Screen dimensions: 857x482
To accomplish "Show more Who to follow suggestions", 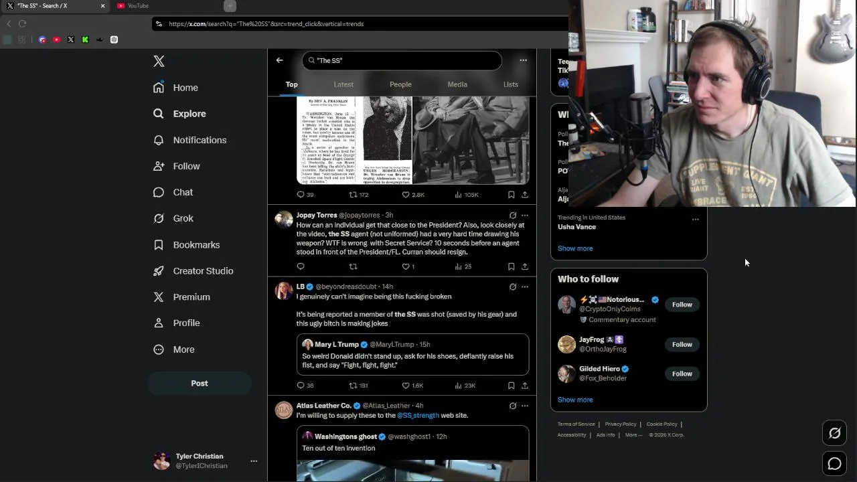I will (575, 400).
